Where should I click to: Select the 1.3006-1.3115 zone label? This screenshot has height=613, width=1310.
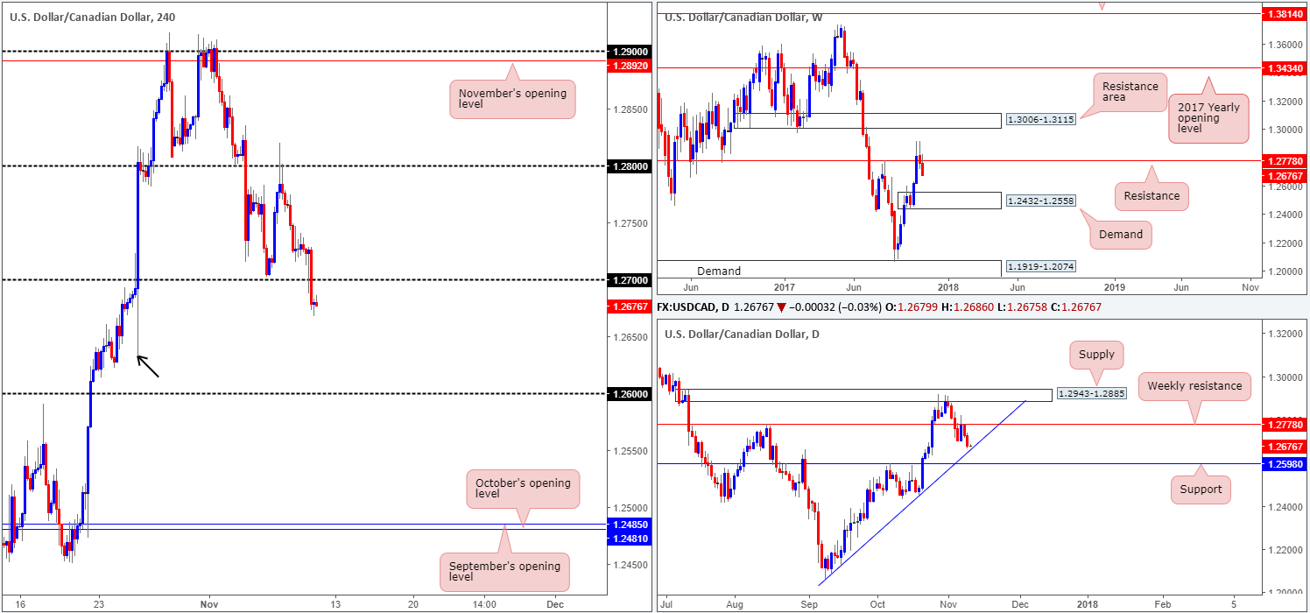coord(1041,122)
